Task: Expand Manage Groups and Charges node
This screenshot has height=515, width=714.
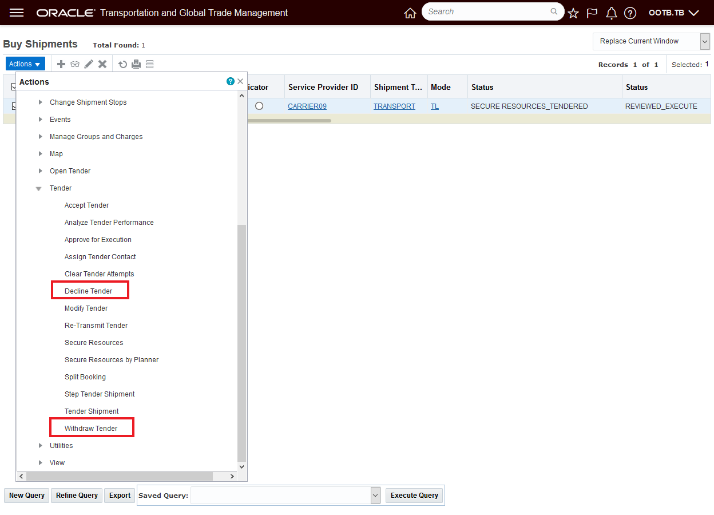Action: pyautogui.click(x=40, y=137)
